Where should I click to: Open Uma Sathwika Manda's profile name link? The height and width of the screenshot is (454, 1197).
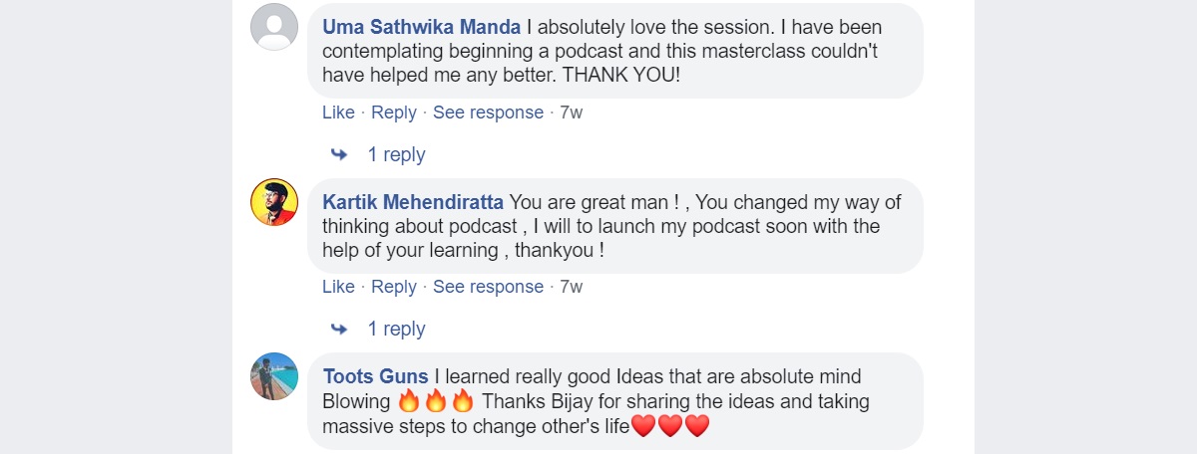click(x=419, y=27)
